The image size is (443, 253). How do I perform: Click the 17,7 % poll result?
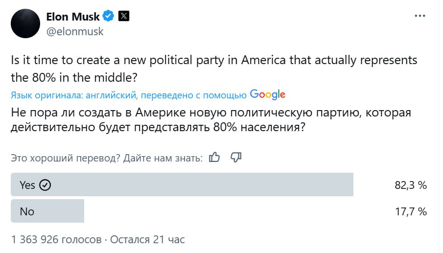coord(411,212)
